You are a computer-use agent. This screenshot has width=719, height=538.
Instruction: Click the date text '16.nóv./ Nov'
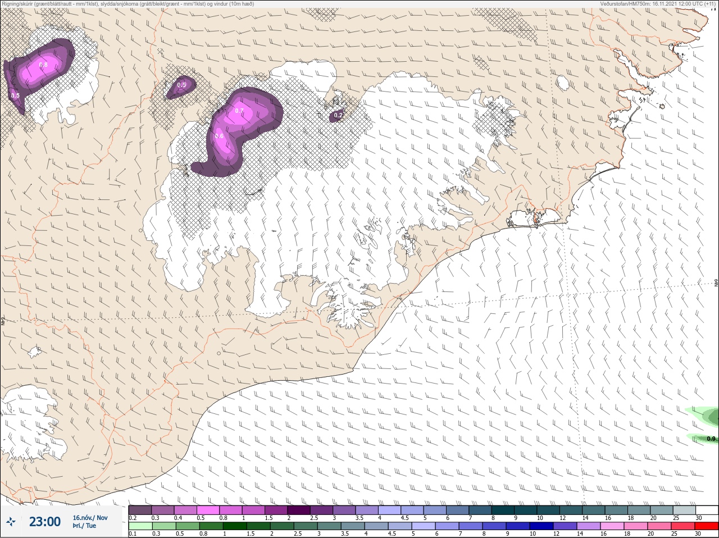coord(90,518)
